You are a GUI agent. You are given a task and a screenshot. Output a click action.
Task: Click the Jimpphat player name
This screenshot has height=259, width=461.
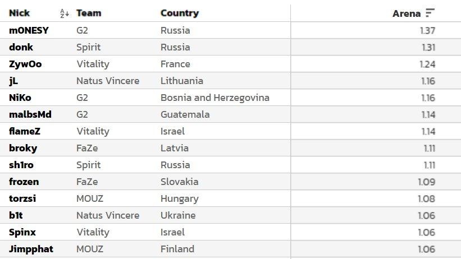coord(31,249)
